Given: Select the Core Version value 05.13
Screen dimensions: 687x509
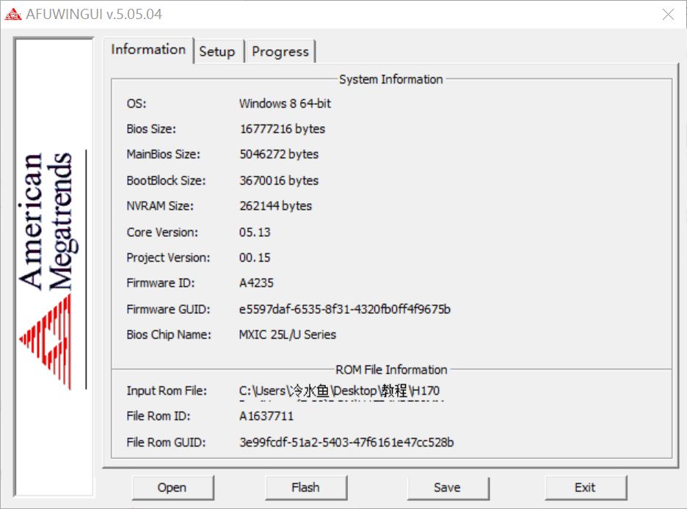Looking at the screenshot, I should pyautogui.click(x=255, y=232).
